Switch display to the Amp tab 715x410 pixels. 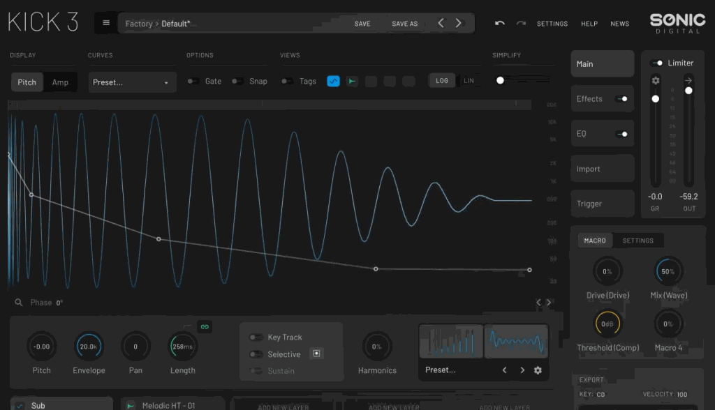pos(60,82)
